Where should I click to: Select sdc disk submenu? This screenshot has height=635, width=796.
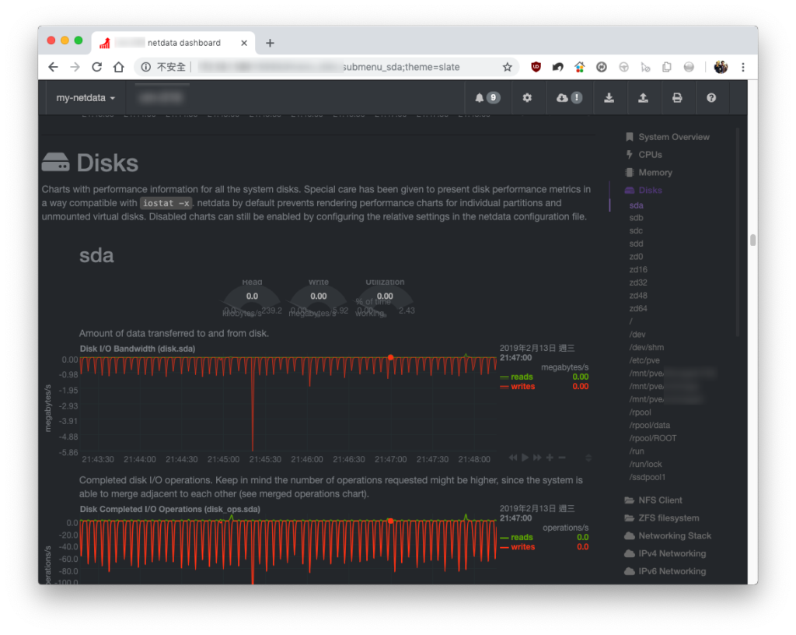[636, 230]
